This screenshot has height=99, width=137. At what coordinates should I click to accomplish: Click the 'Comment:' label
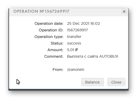coord(54,56)
